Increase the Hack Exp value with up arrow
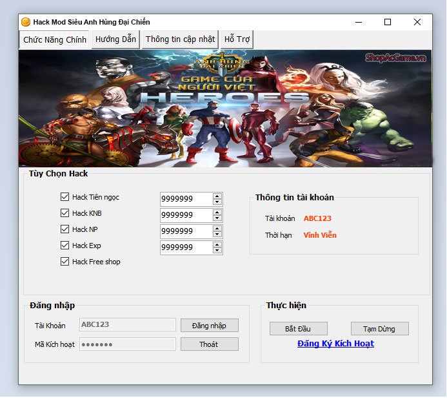447x398 pixels. [x=217, y=245]
